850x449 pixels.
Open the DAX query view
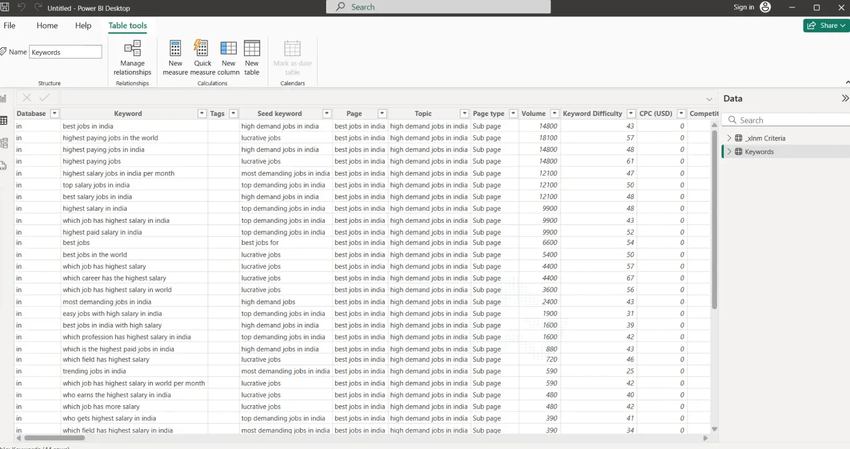tap(3, 165)
